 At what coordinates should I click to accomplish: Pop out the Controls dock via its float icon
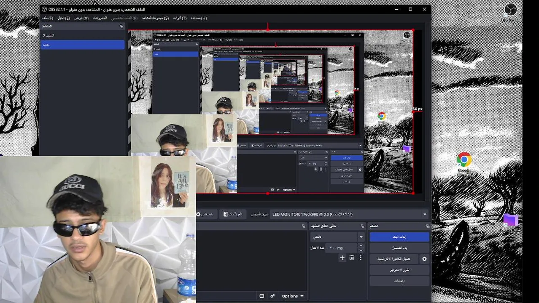[x=427, y=226]
